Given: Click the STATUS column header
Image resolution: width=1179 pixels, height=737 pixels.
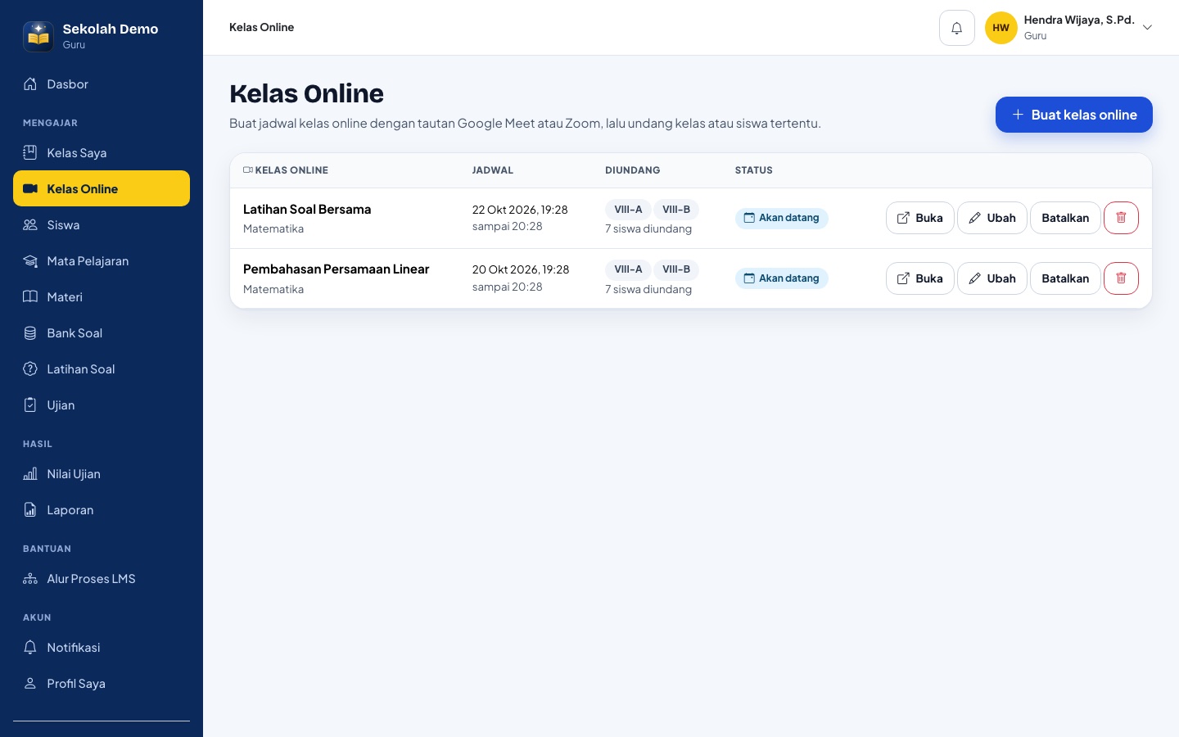Looking at the screenshot, I should coord(754,170).
